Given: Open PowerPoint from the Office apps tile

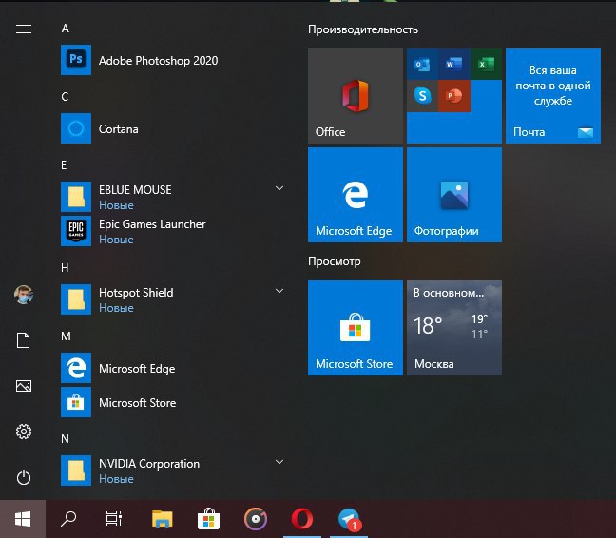Looking at the screenshot, I should [x=454, y=96].
